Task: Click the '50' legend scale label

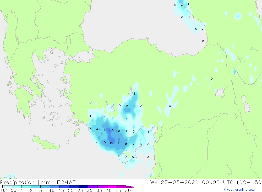Action: click(x=128, y=190)
